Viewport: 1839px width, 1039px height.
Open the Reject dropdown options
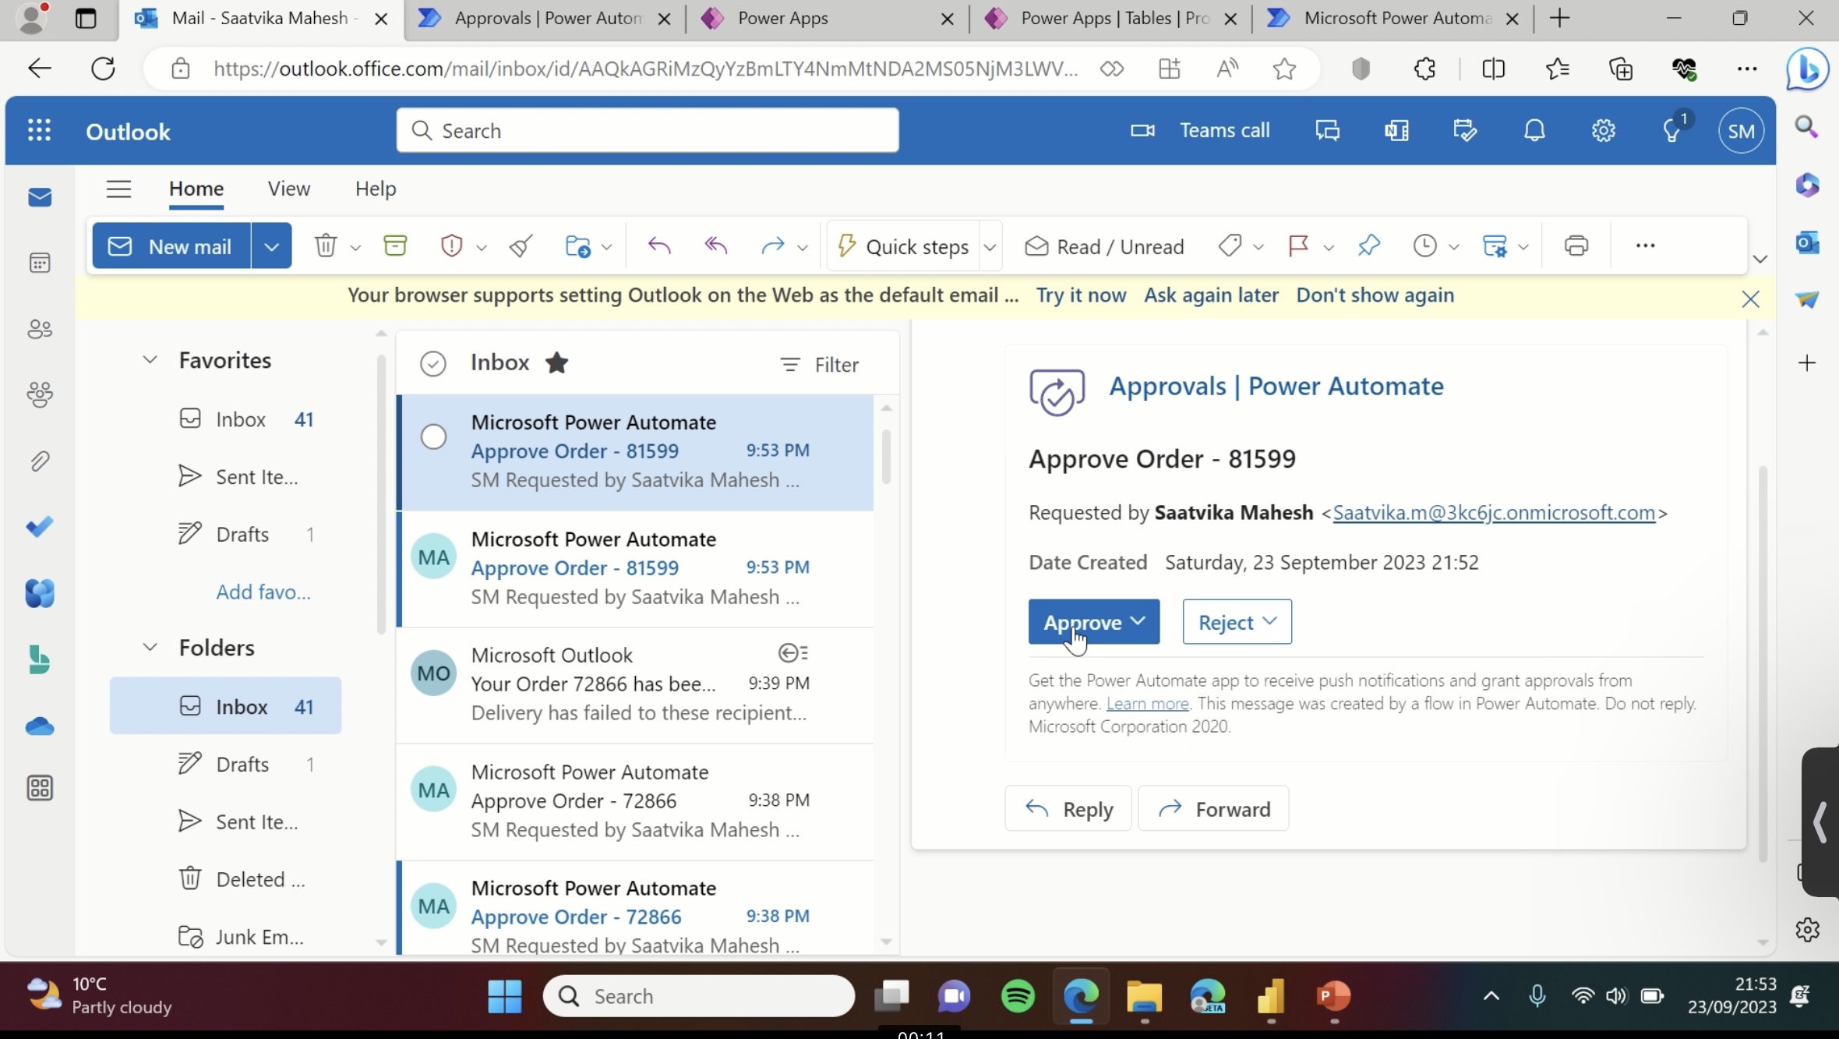tap(1269, 621)
